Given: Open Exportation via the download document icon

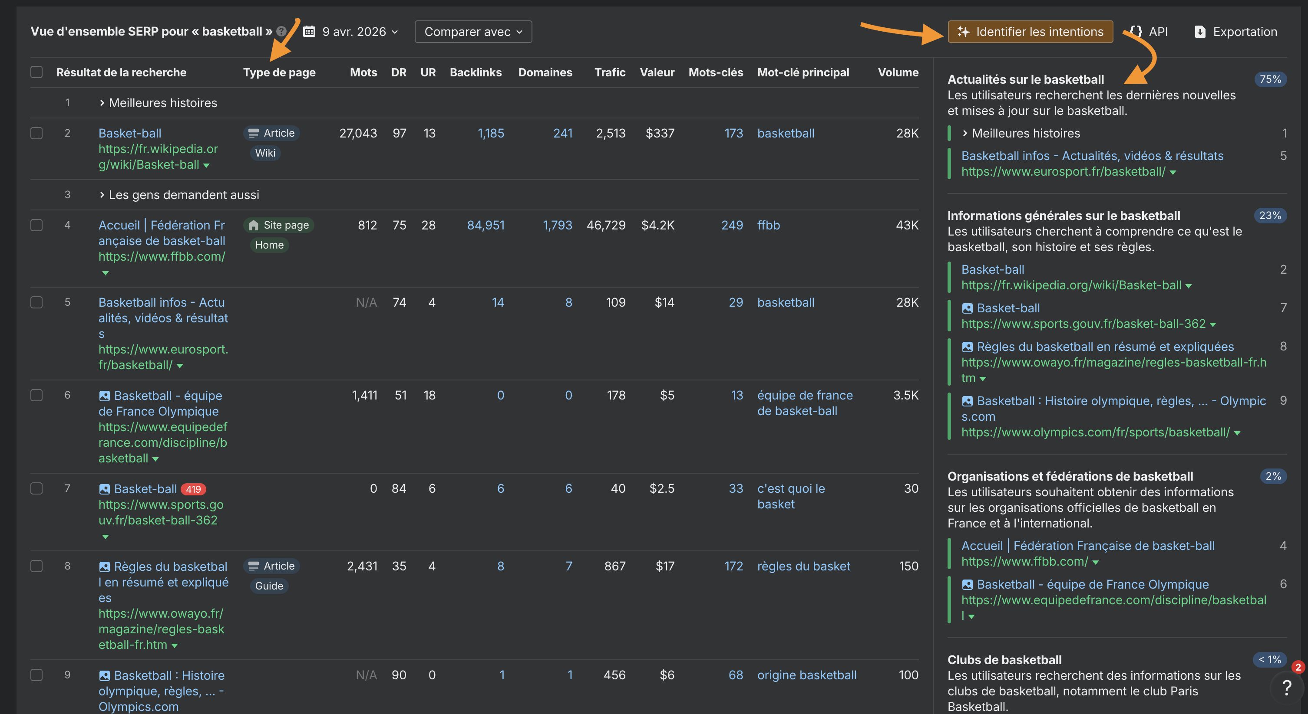Looking at the screenshot, I should tap(1200, 31).
